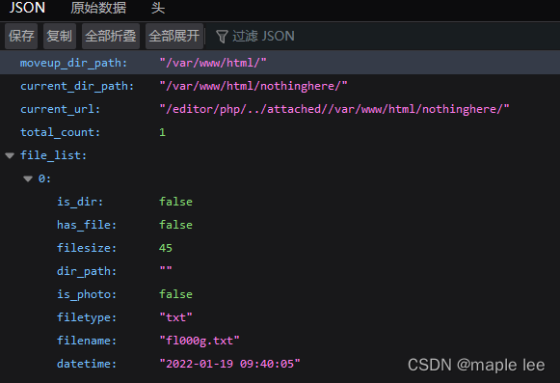Select the has_file false value
This screenshot has height=383, width=560.
(x=175, y=225)
